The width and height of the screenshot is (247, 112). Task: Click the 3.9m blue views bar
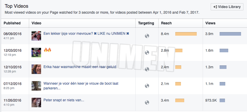point(230,34)
